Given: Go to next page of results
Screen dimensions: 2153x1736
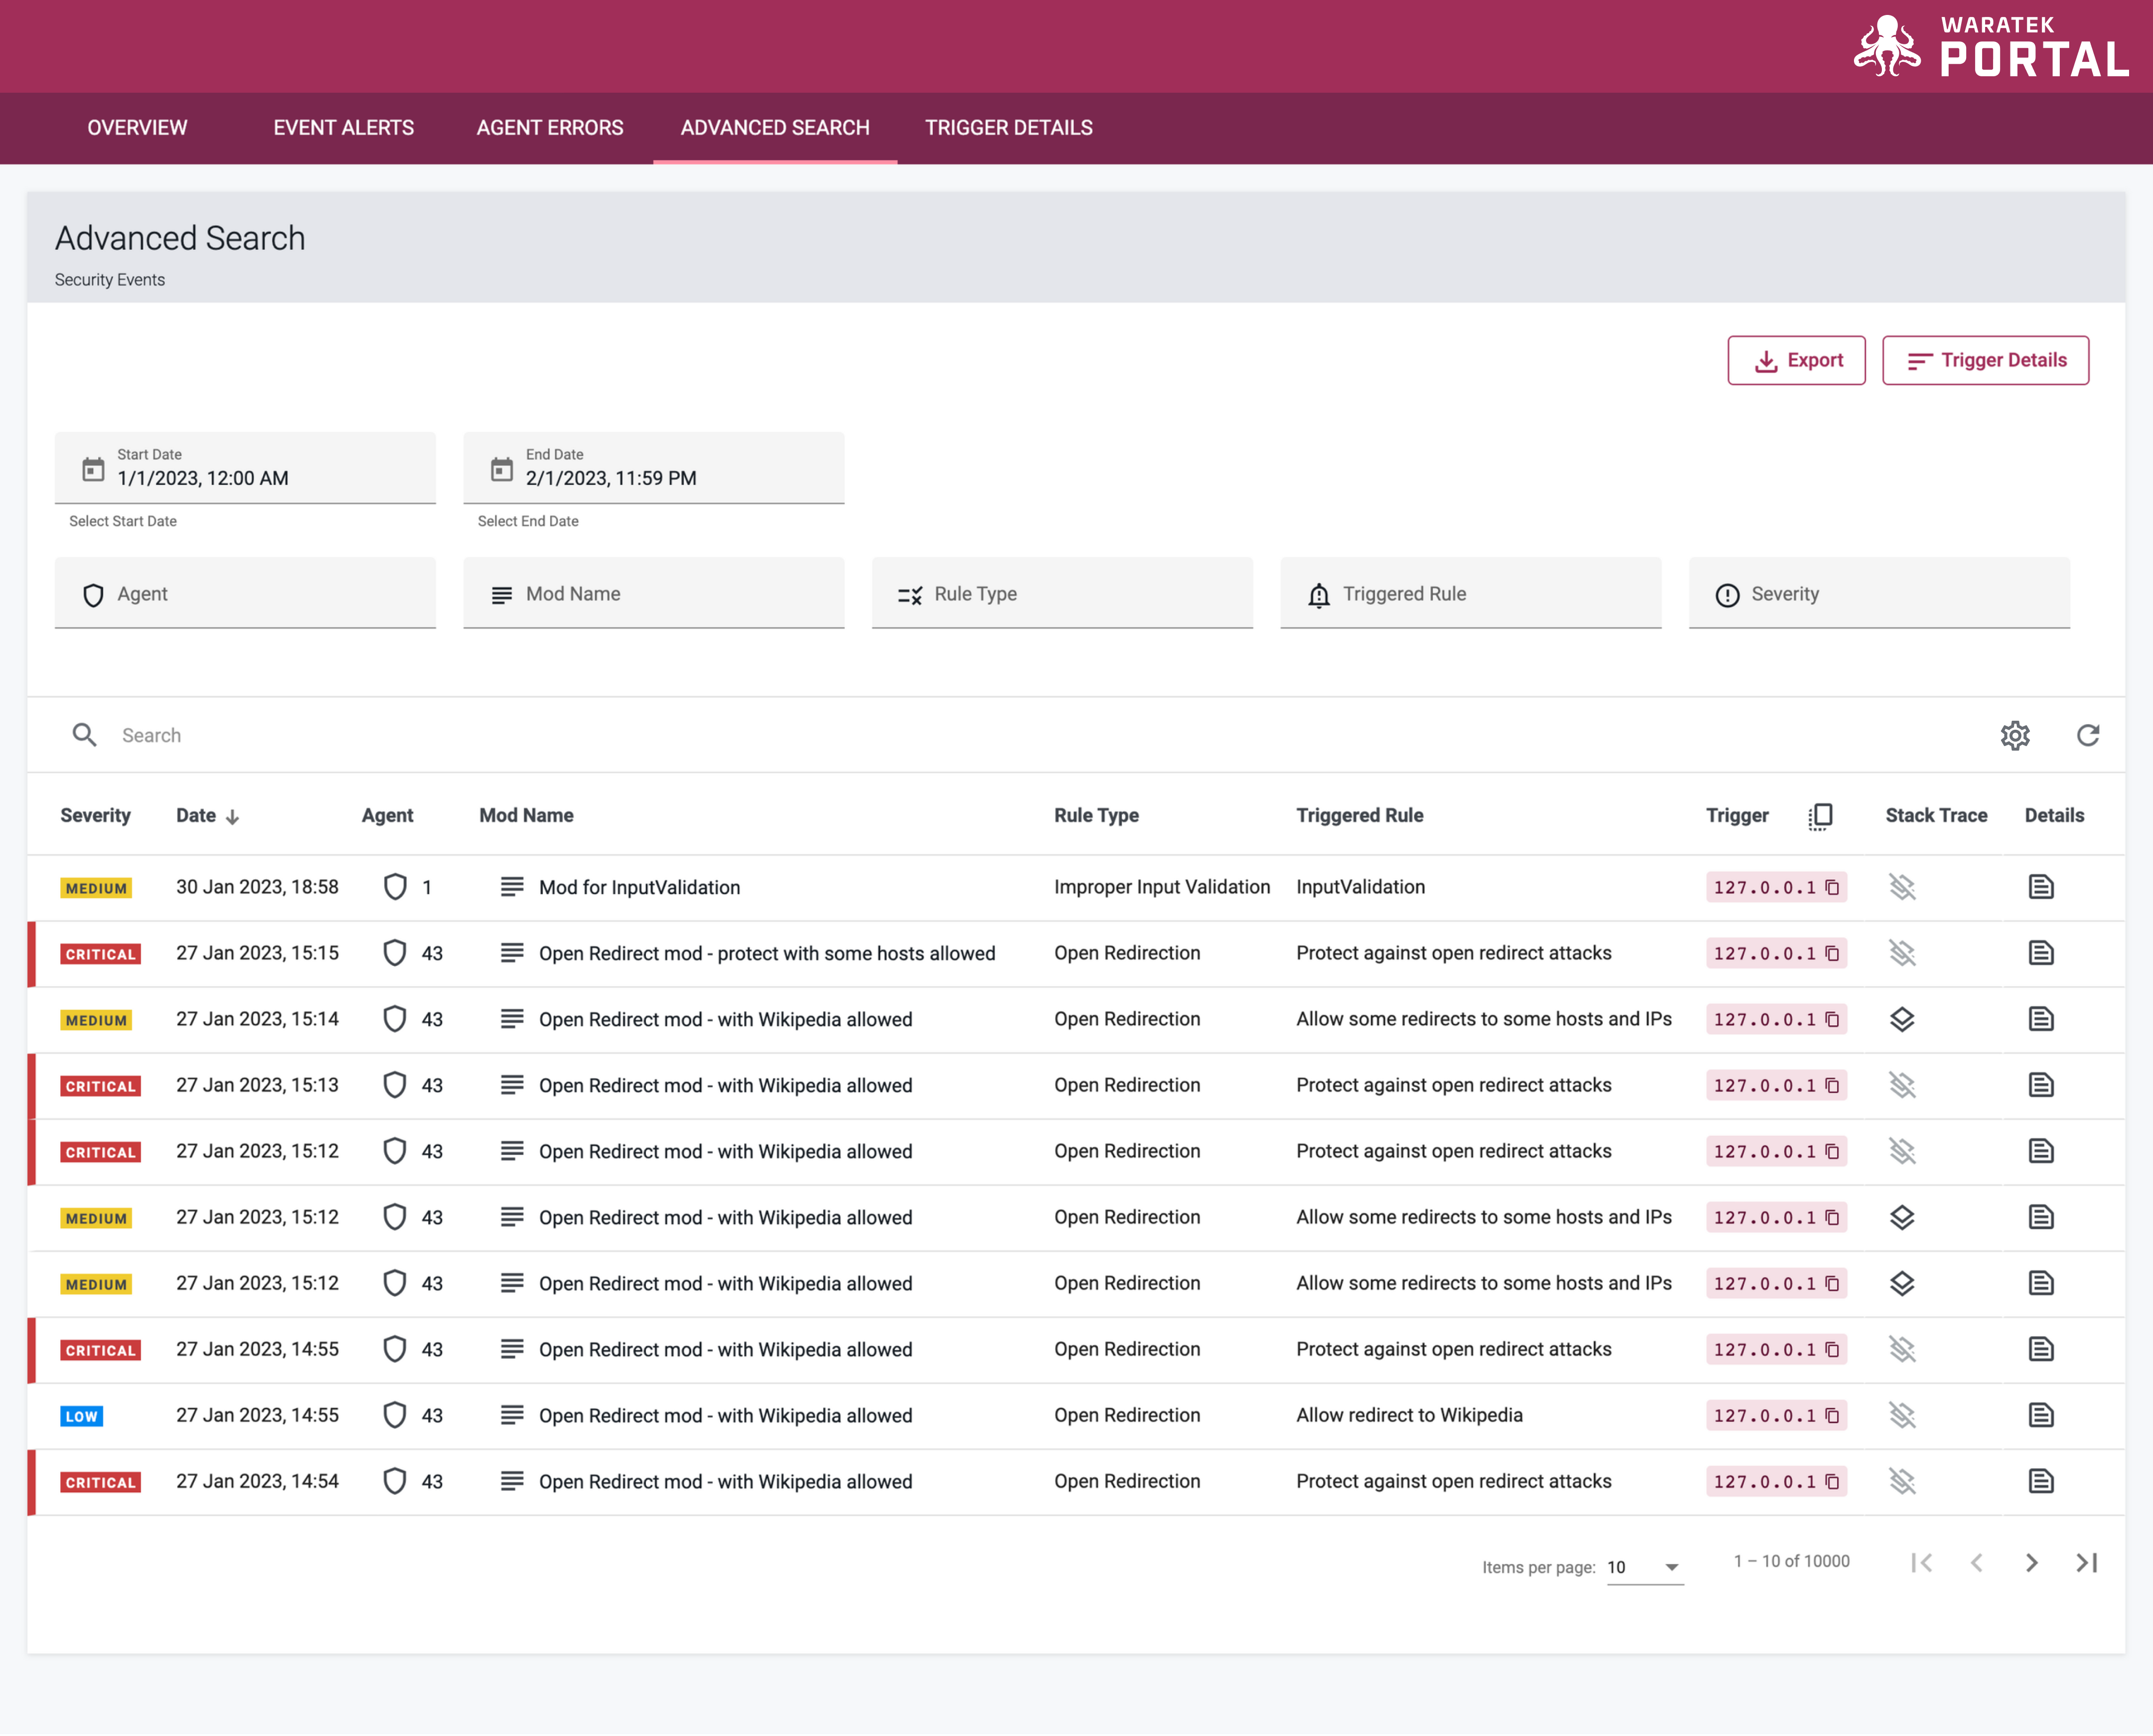Looking at the screenshot, I should pos(2031,1562).
